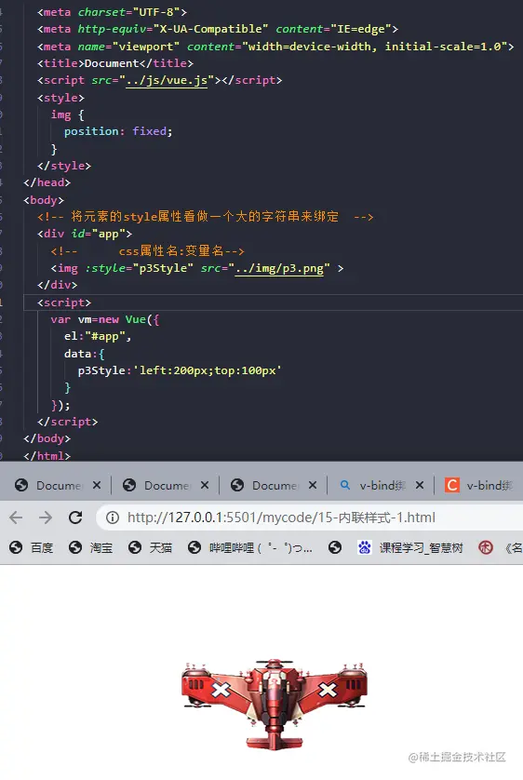523x780 pixels.
Task: Open the 哔哩哔哩 bookmark
Action: coord(250,547)
